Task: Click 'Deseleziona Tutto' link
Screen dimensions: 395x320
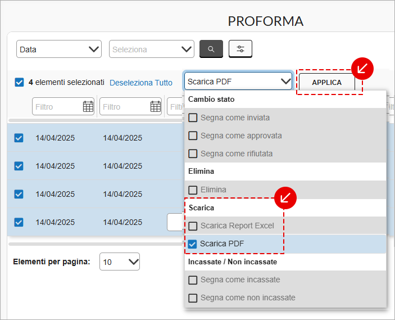Action: point(141,83)
